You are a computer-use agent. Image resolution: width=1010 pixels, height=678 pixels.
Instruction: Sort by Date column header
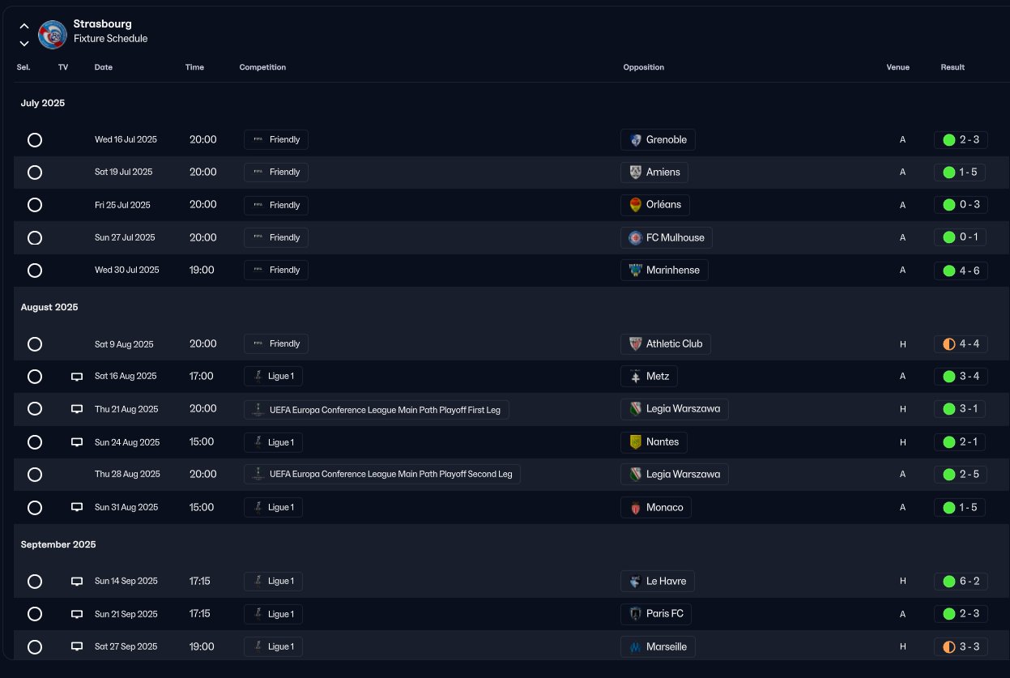click(x=104, y=67)
